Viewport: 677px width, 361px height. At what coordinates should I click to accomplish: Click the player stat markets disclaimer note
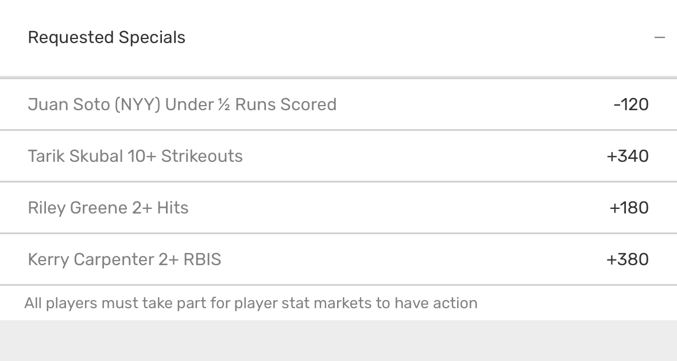[x=251, y=303]
